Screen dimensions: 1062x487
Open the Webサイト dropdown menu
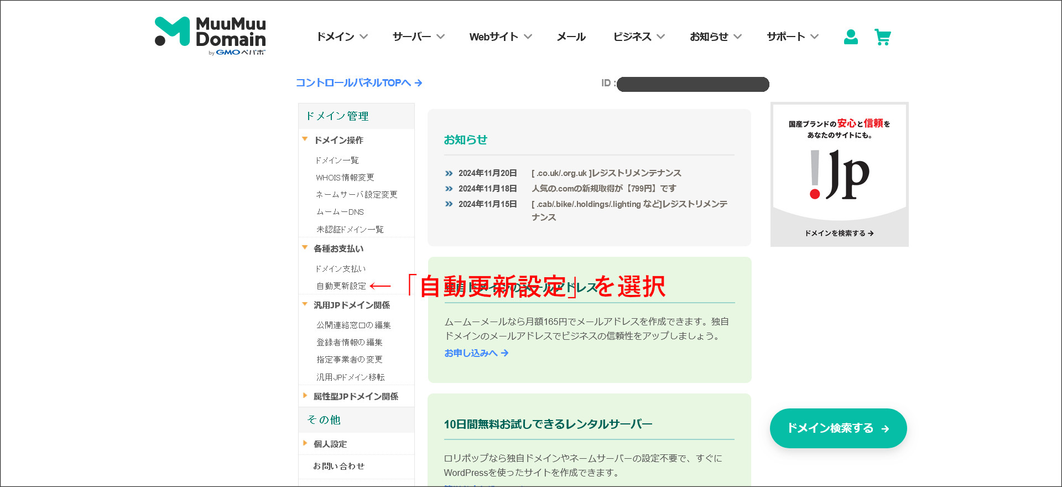click(x=501, y=37)
